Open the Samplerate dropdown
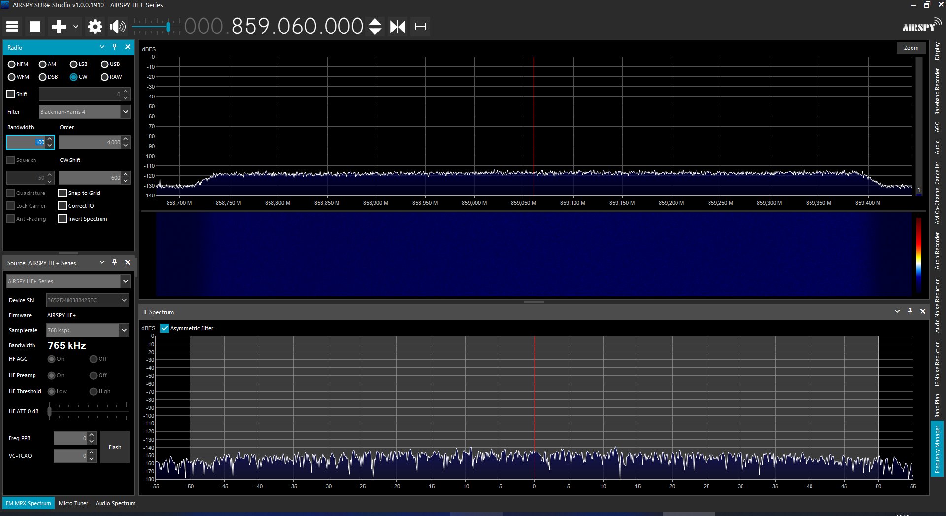 [87, 330]
